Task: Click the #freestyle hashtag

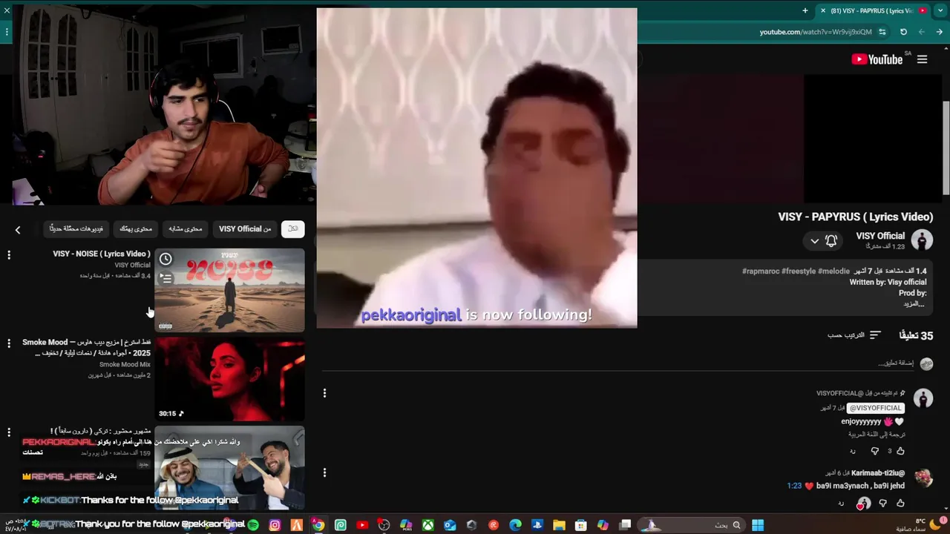Action: tap(799, 271)
